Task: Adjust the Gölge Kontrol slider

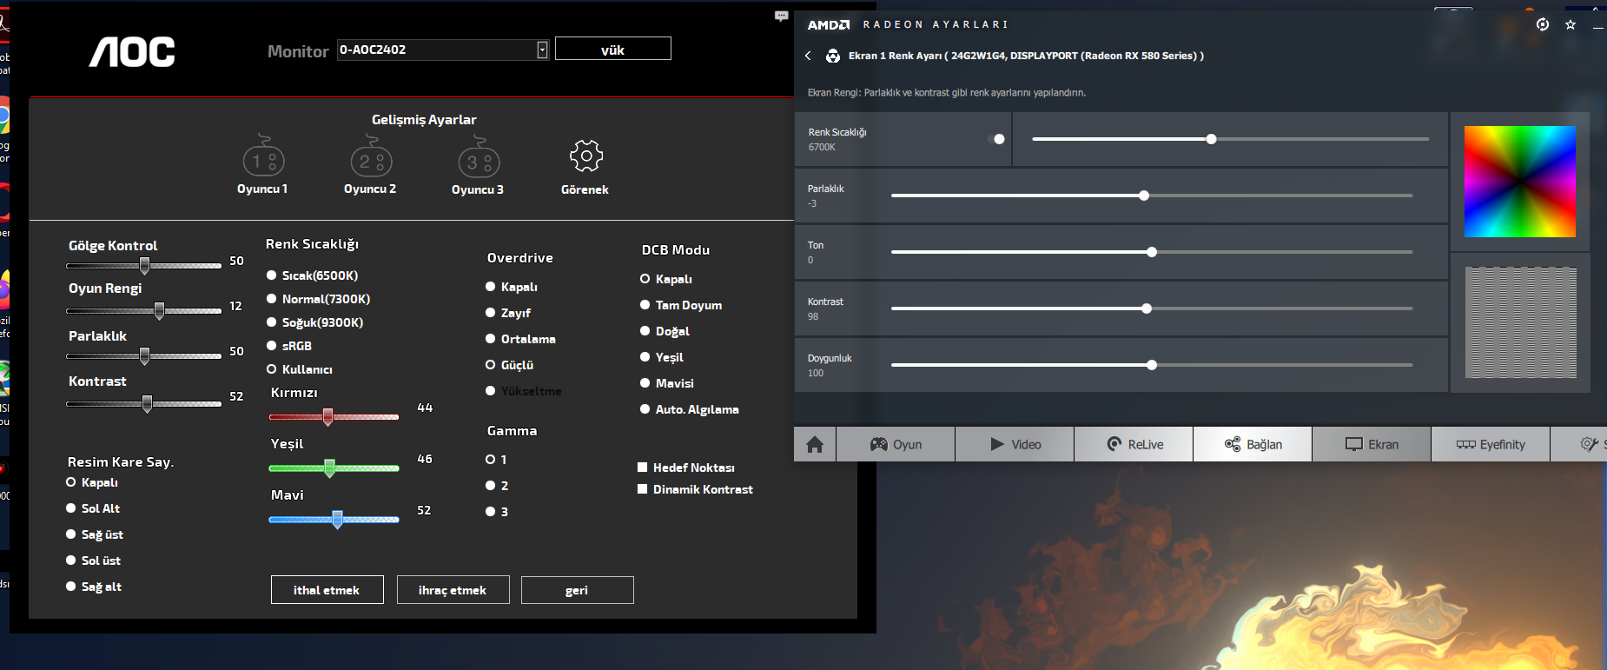Action: pyautogui.click(x=144, y=265)
